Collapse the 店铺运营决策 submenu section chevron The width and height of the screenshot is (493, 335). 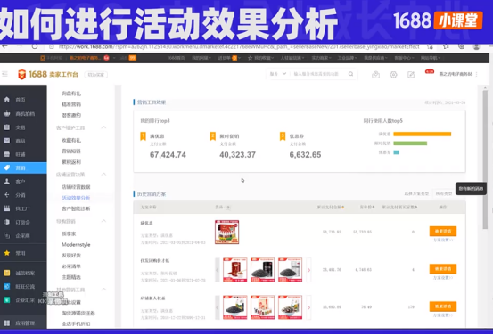pos(103,174)
